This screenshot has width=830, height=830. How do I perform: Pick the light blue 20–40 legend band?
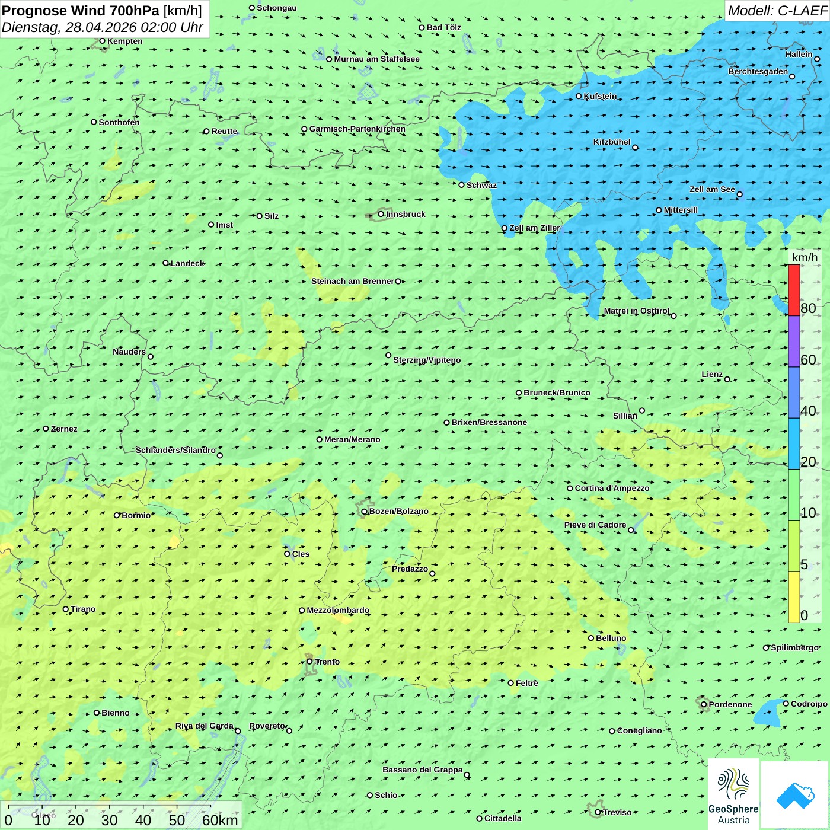(x=794, y=443)
